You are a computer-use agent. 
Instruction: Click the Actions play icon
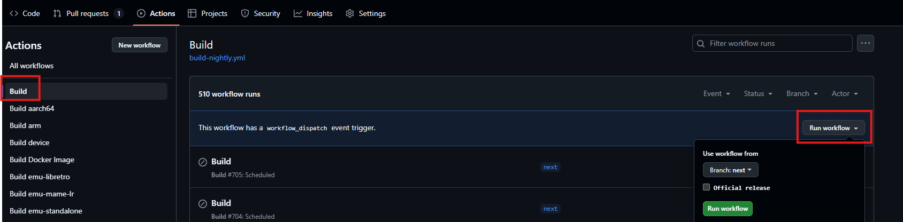[x=141, y=13]
